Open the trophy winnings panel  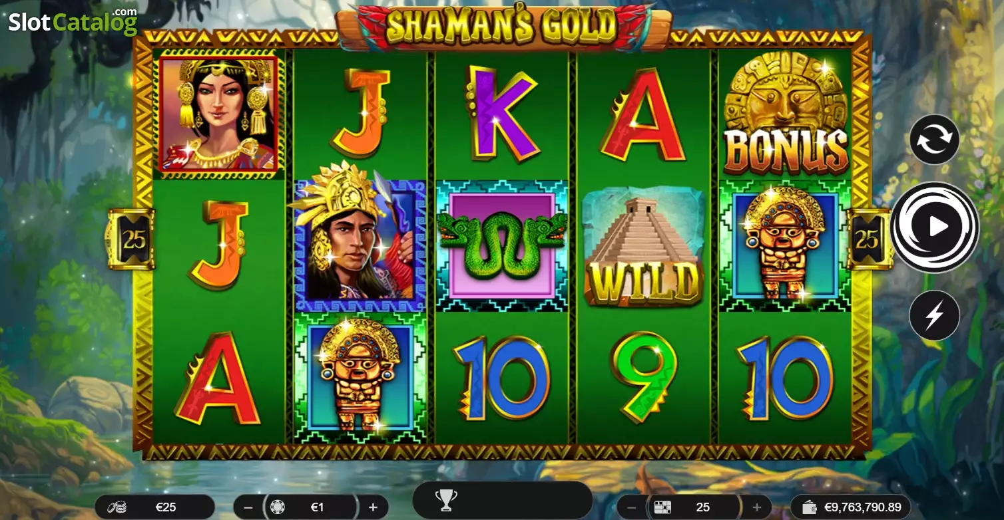click(x=444, y=499)
